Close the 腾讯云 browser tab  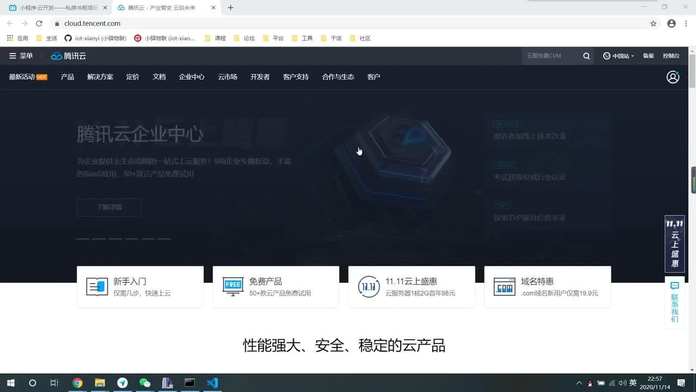tap(213, 8)
